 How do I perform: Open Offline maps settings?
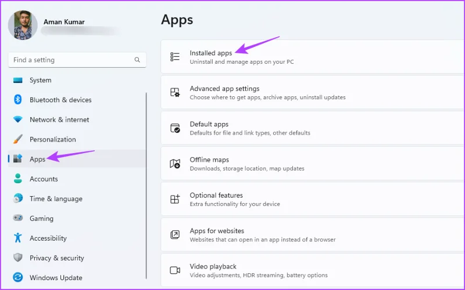pos(313,164)
